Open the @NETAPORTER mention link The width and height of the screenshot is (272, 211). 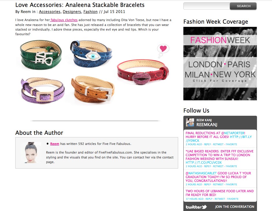233,133
